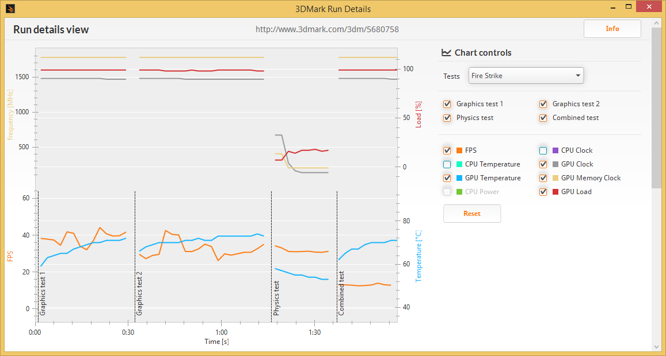Click the Combined test chart marker
The width and height of the screenshot is (666, 356).
tap(341, 293)
